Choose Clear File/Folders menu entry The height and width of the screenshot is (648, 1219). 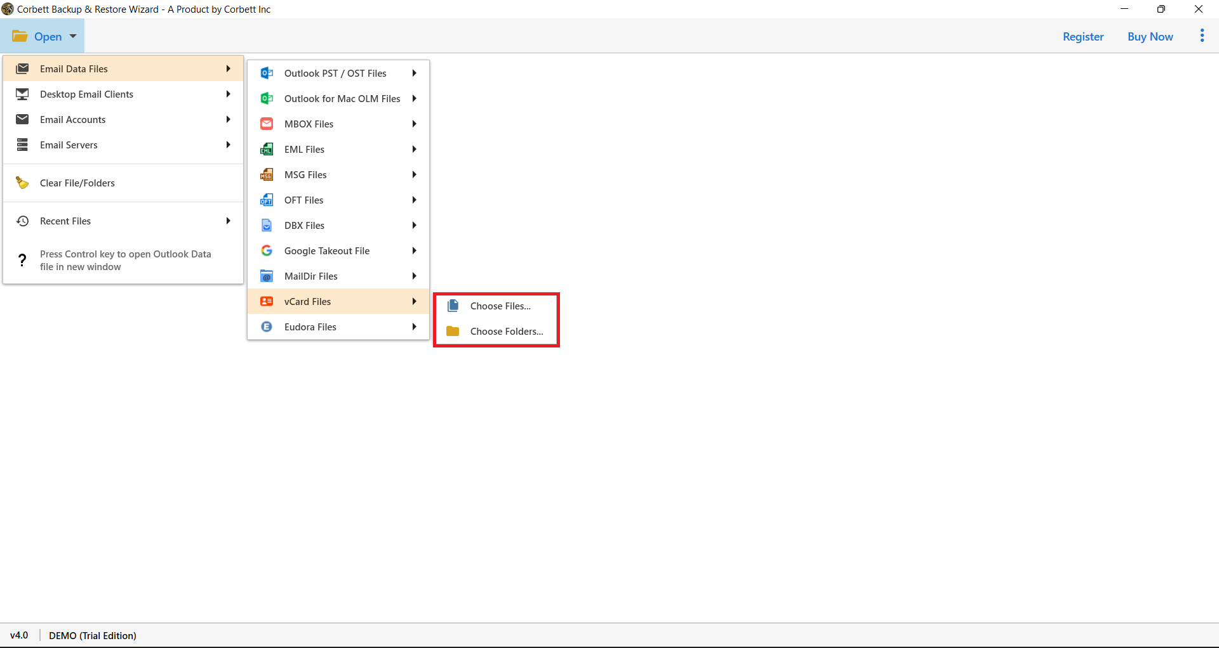pos(123,183)
